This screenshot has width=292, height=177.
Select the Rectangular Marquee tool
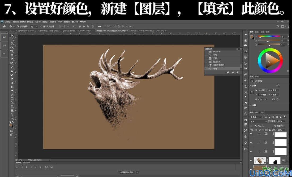tap(12, 39)
